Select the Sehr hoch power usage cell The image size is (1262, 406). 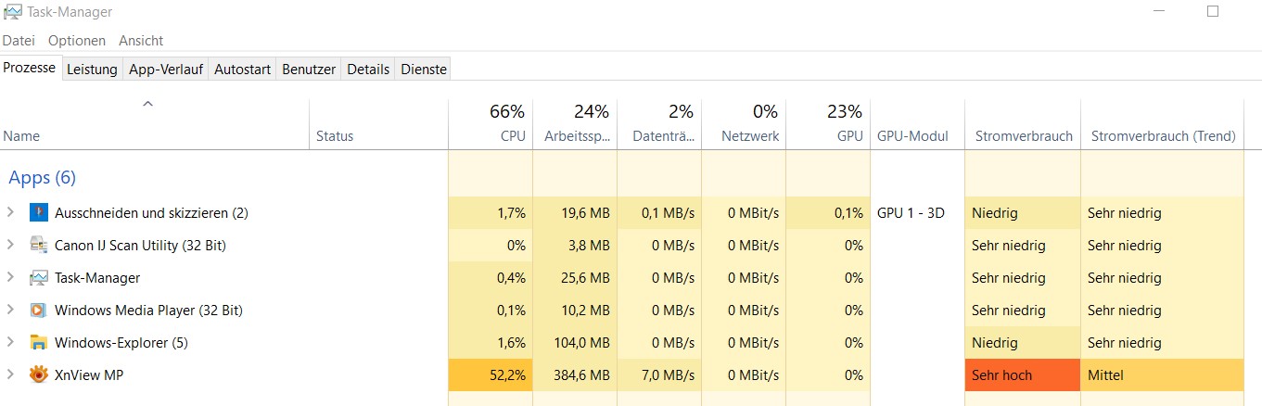click(x=1022, y=375)
